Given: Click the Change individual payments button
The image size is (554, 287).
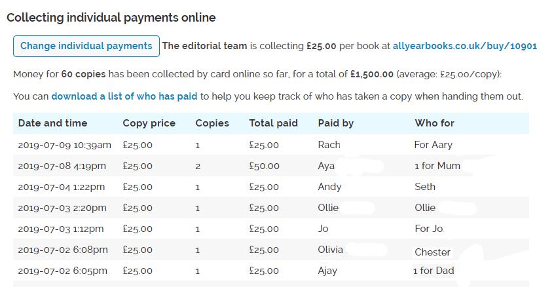Looking at the screenshot, I should click(86, 46).
